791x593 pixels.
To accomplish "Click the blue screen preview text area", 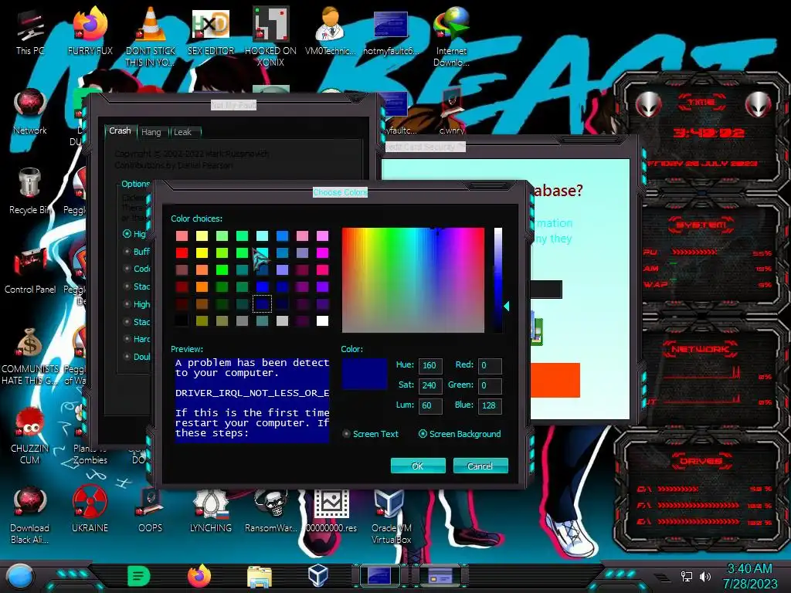I will click(252, 401).
